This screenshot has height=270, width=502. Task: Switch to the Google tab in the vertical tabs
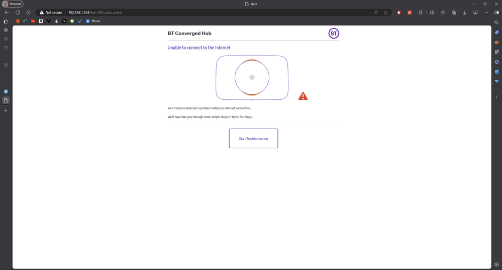coord(6,30)
